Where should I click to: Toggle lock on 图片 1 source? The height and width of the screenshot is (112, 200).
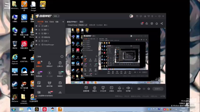pyautogui.click(x=39, y=30)
